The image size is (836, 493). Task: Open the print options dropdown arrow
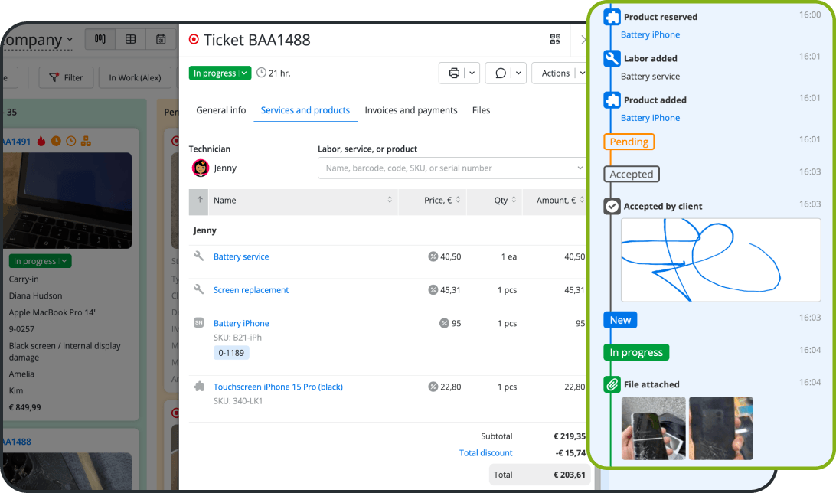pyautogui.click(x=472, y=73)
